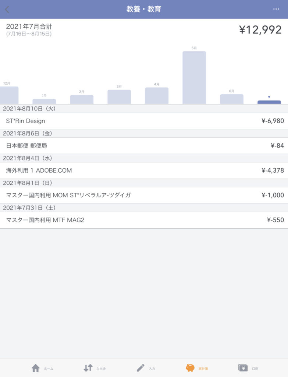Image resolution: width=288 pixels, height=377 pixels.
Task: Select the March bar in chart
Action: pyautogui.click(x=119, y=97)
